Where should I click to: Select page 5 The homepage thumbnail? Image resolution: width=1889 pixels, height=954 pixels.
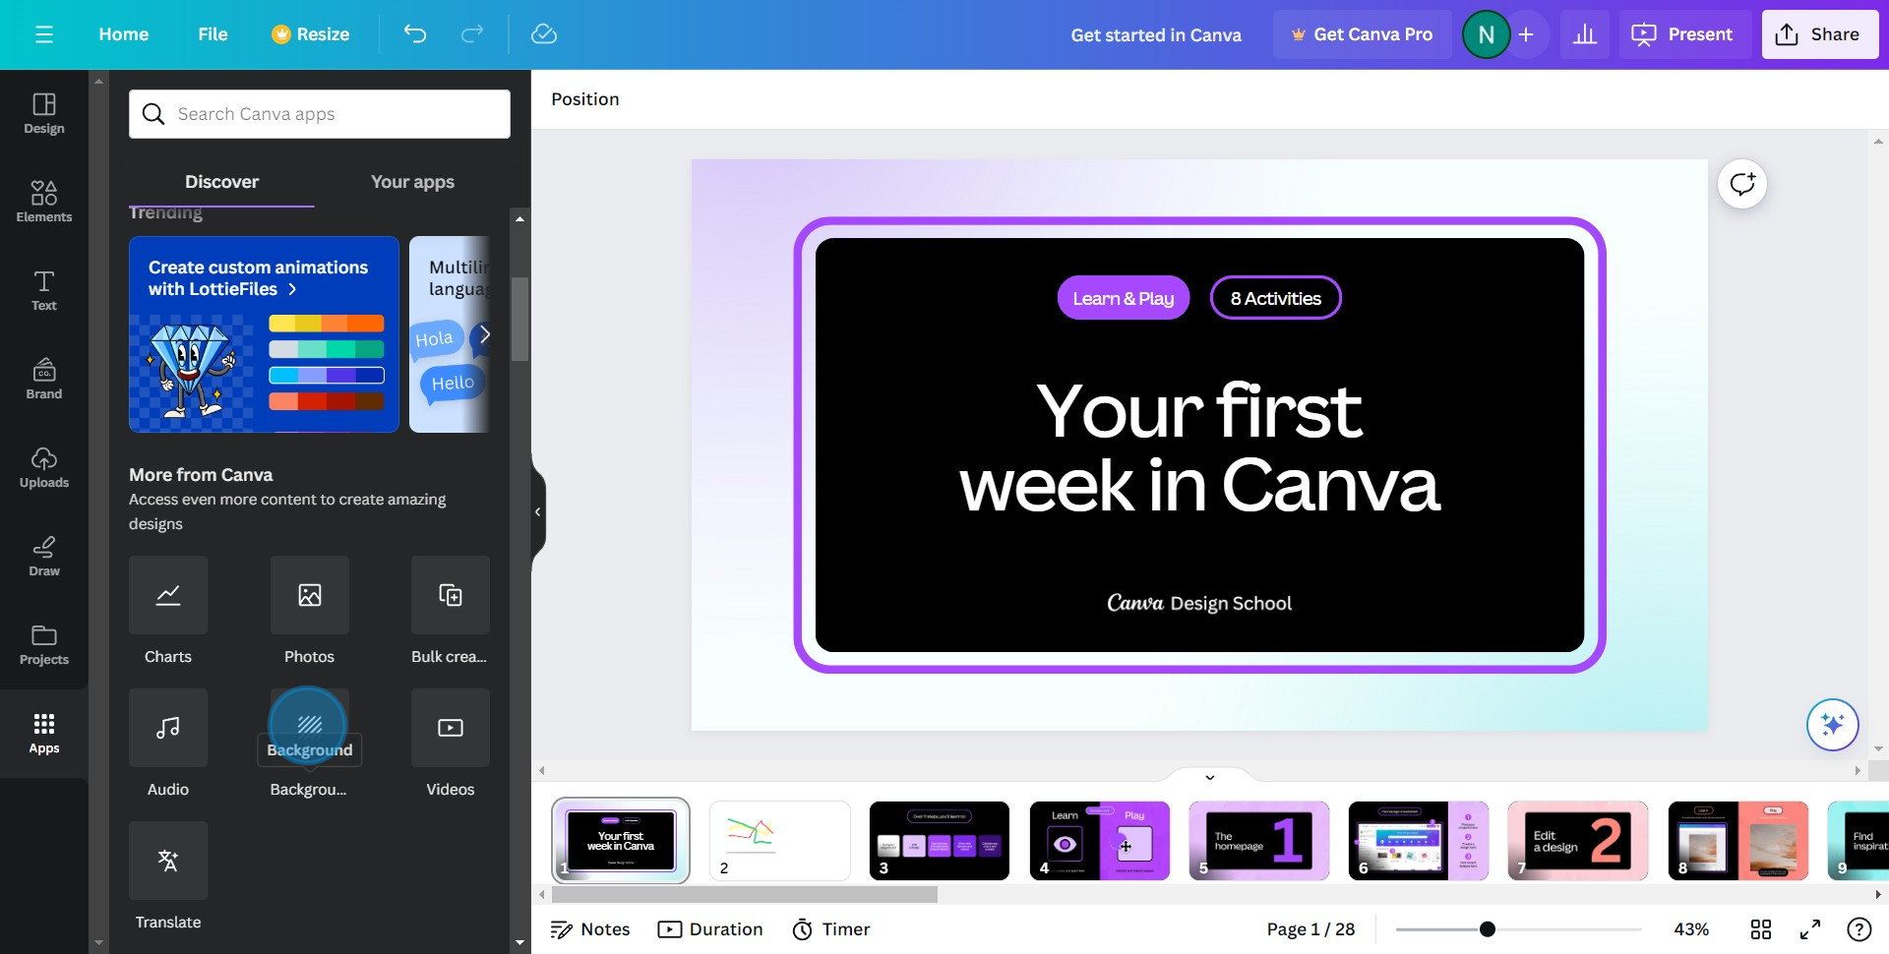tap(1259, 841)
